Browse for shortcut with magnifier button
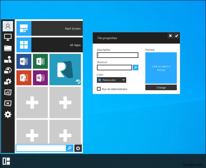The height and width of the screenshot is (168, 206). click(136, 68)
